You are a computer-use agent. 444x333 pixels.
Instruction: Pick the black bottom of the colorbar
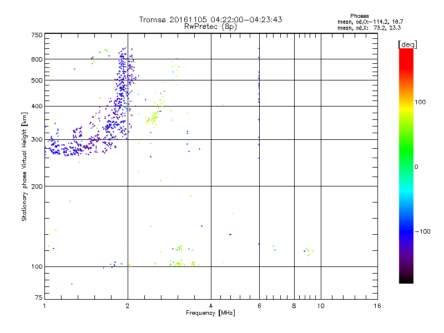click(406, 280)
